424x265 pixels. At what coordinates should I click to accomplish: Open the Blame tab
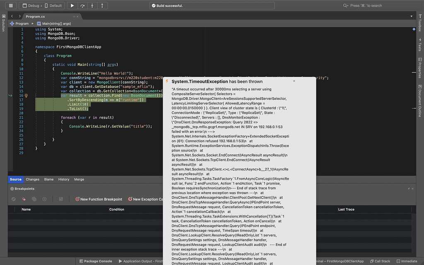coord(49,179)
